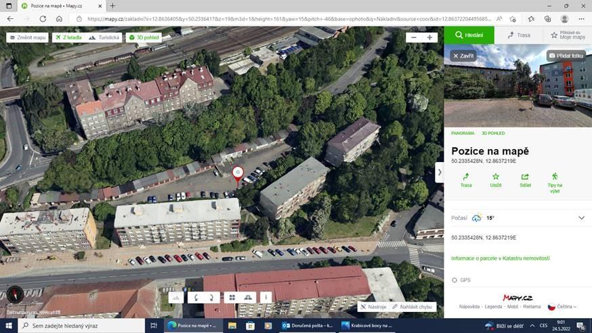Image resolution: width=592 pixels, height=333 pixels.
Task: Open the Čeština language dropdown
Action: coord(562,307)
